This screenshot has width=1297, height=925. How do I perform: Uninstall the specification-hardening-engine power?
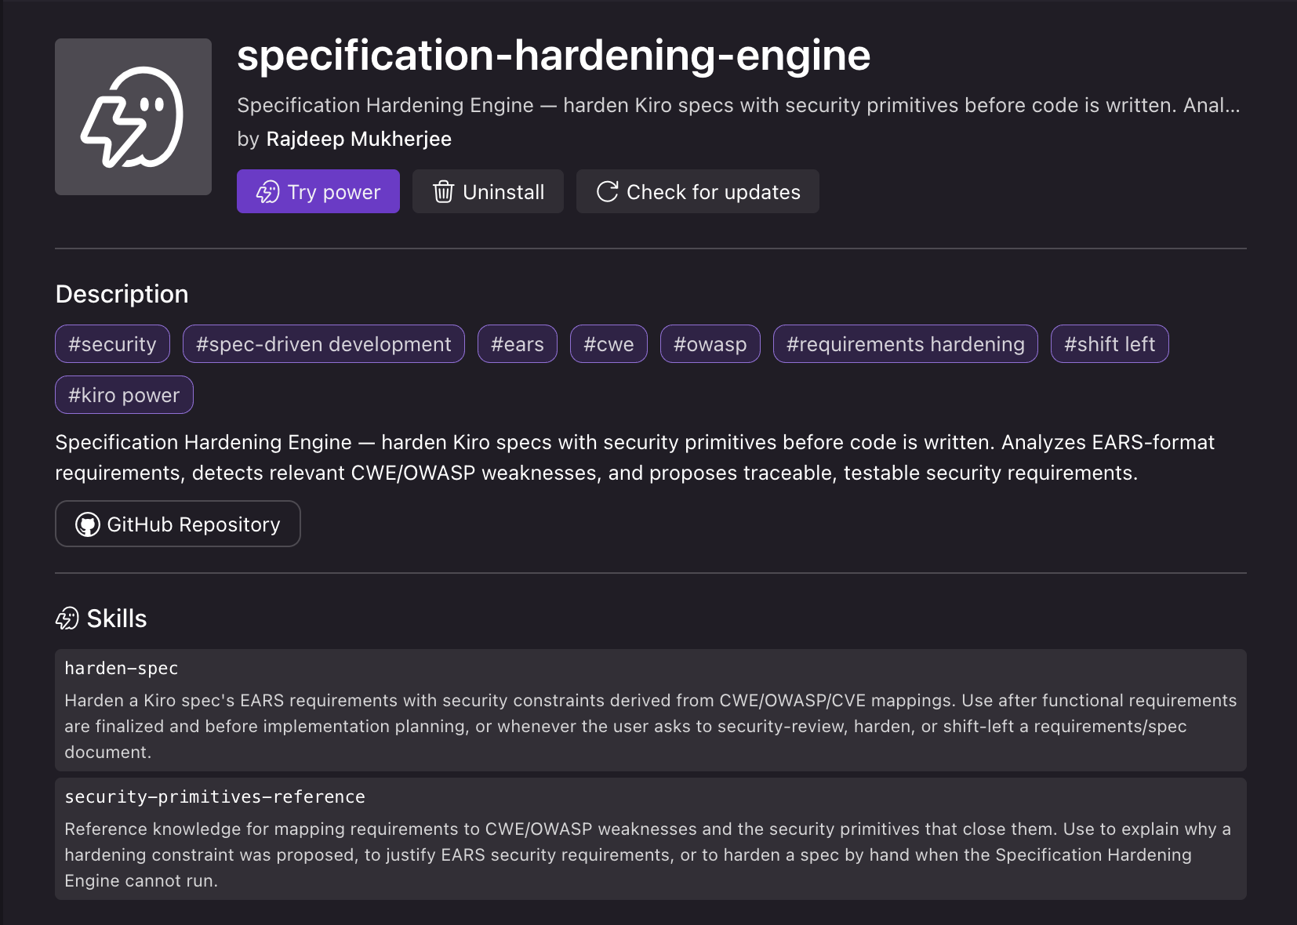(488, 191)
